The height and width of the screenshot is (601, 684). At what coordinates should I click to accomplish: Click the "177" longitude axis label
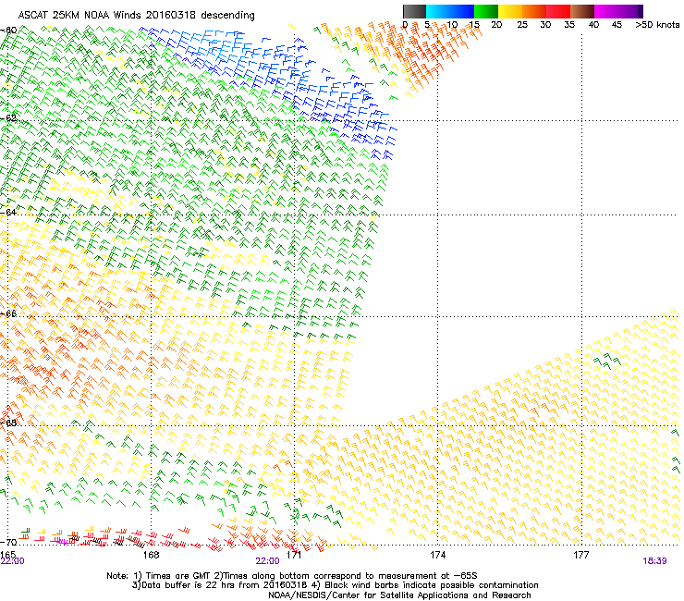click(x=581, y=555)
